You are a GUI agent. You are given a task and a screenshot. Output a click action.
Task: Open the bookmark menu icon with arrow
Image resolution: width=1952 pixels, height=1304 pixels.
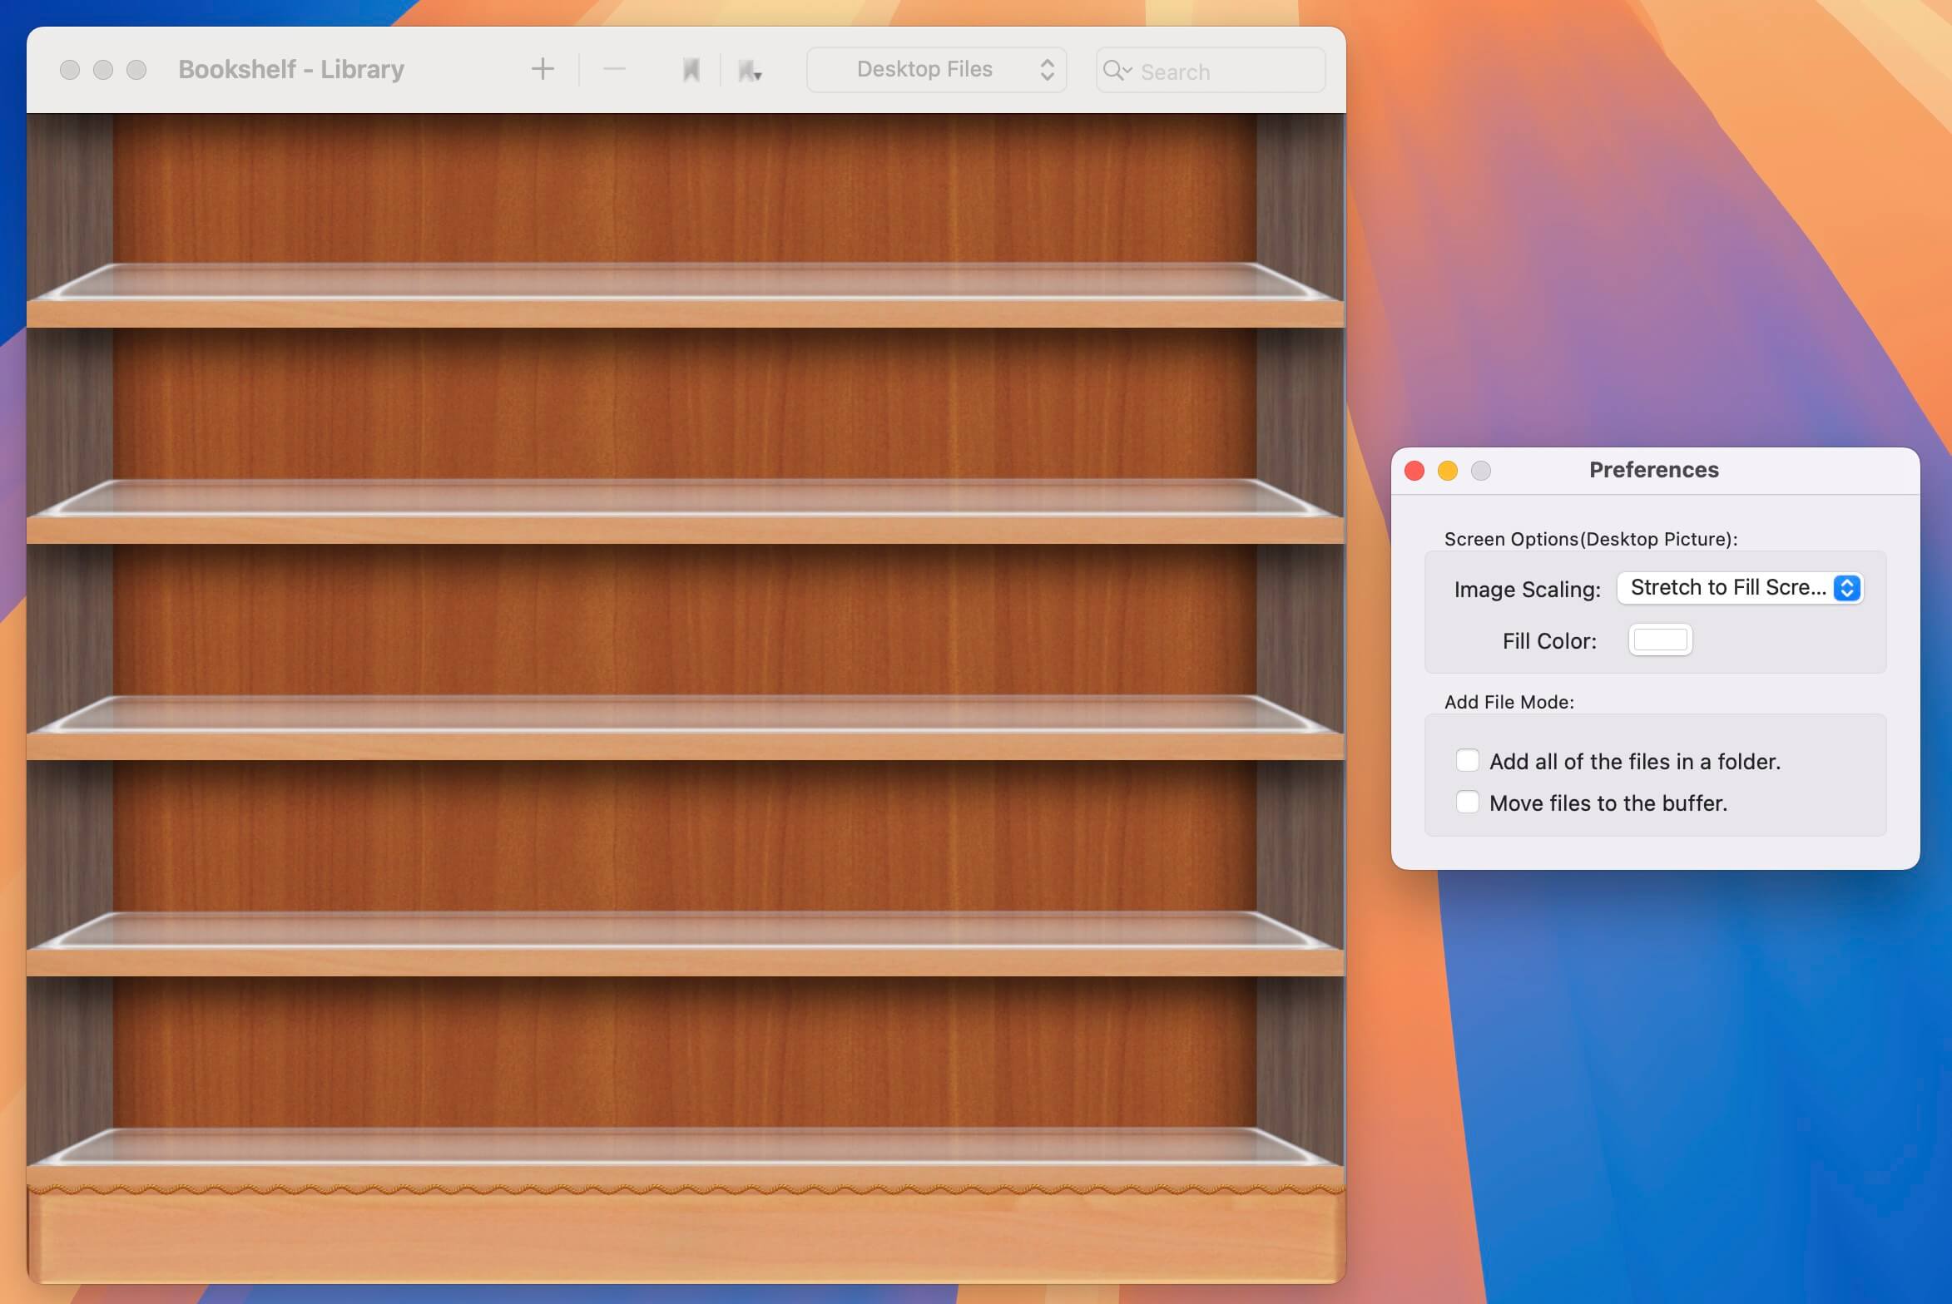pyautogui.click(x=750, y=71)
